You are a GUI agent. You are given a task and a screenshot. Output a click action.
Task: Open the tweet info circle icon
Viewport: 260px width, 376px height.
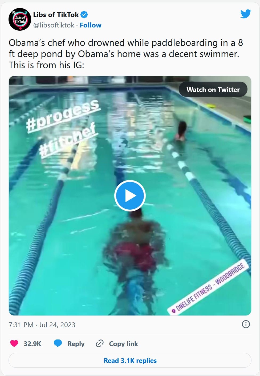pos(246,324)
